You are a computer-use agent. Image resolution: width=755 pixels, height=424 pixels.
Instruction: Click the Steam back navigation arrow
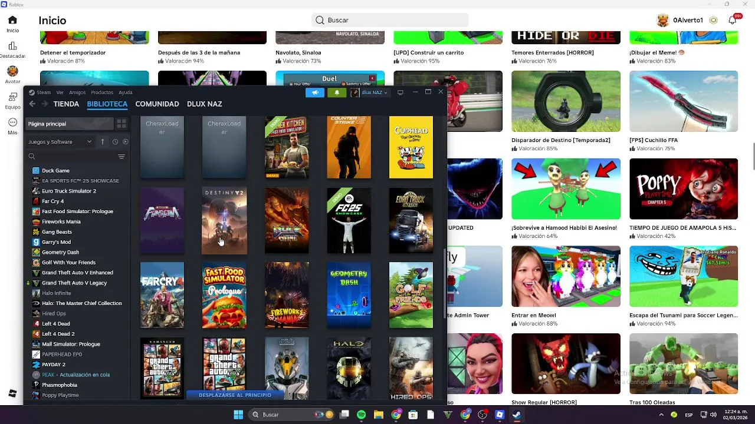click(x=32, y=104)
